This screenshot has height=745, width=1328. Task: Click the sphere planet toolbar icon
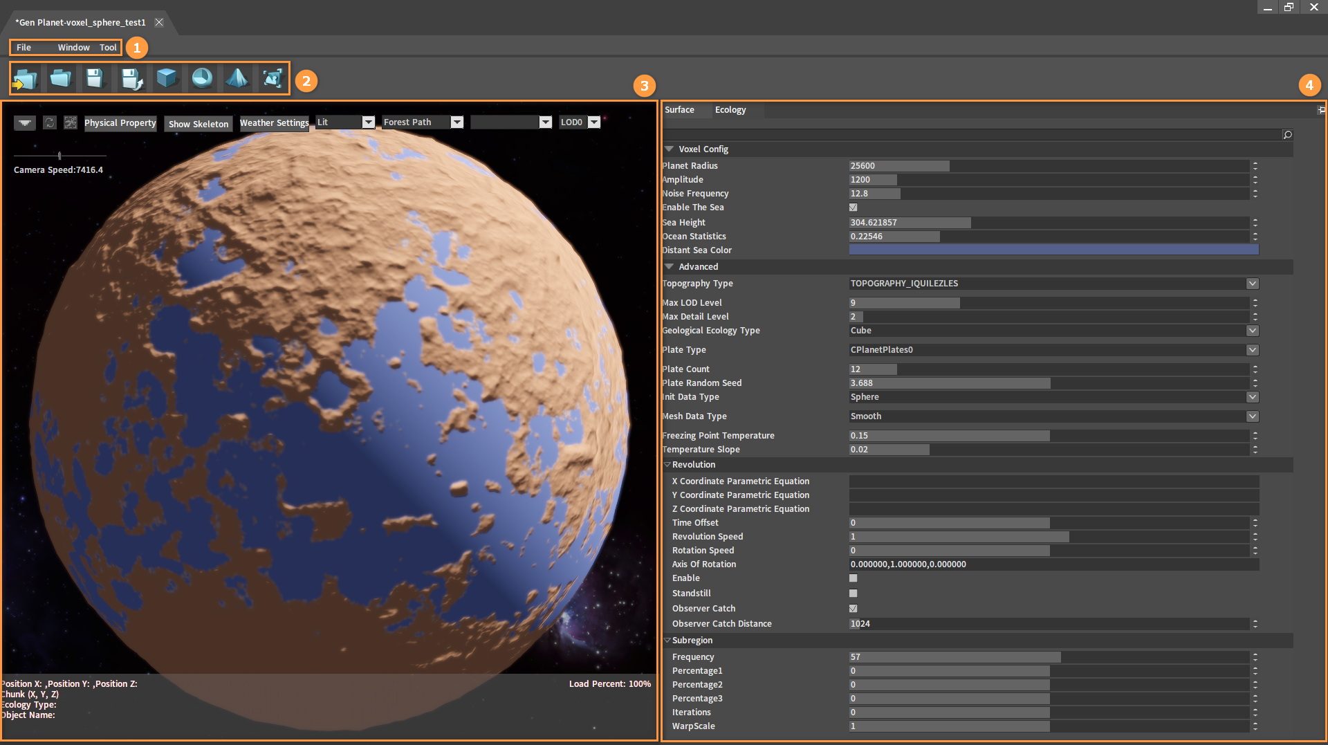(x=202, y=77)
